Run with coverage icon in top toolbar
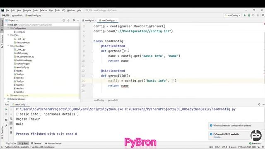 [253, 15]
